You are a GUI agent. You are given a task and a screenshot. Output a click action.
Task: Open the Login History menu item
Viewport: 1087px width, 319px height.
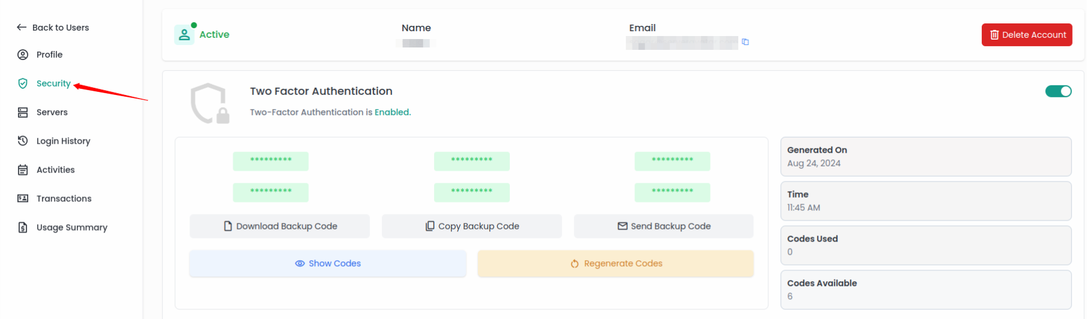[63, 141]
